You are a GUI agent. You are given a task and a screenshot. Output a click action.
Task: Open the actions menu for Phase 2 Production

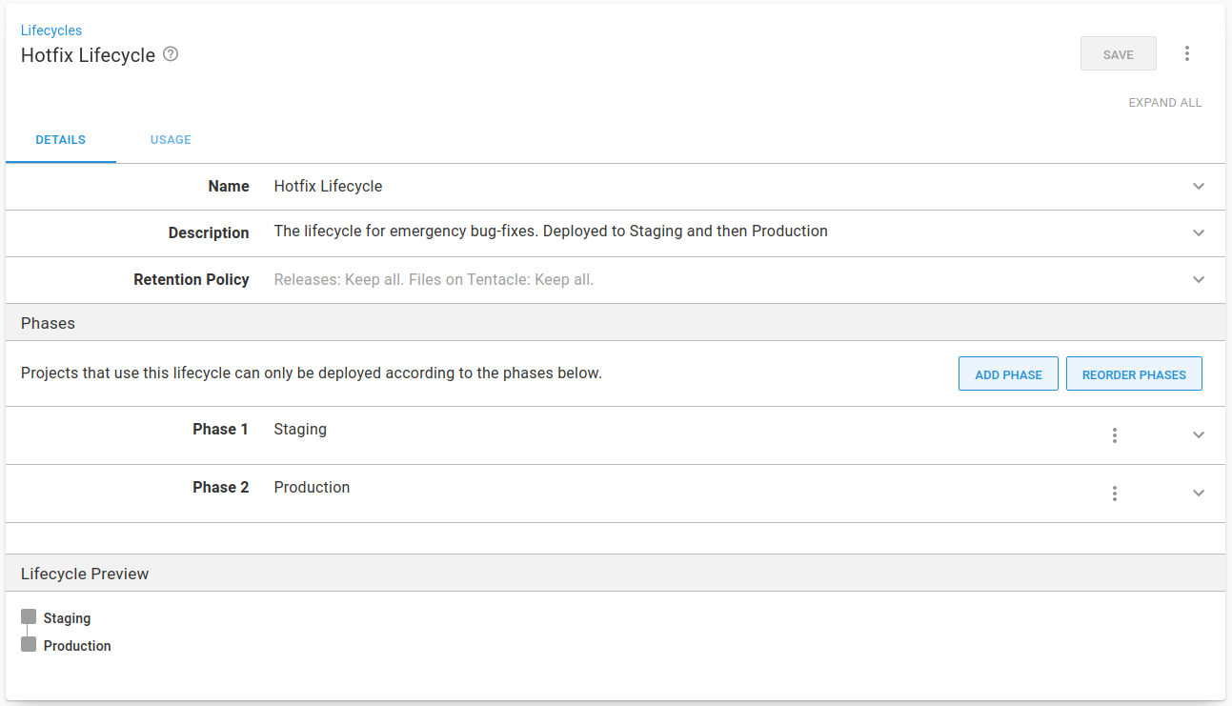tap(1114, 494)
